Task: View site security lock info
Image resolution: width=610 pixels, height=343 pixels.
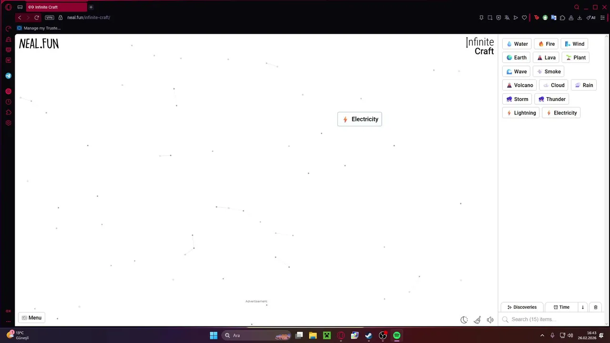Action: [x=61, y=18]
